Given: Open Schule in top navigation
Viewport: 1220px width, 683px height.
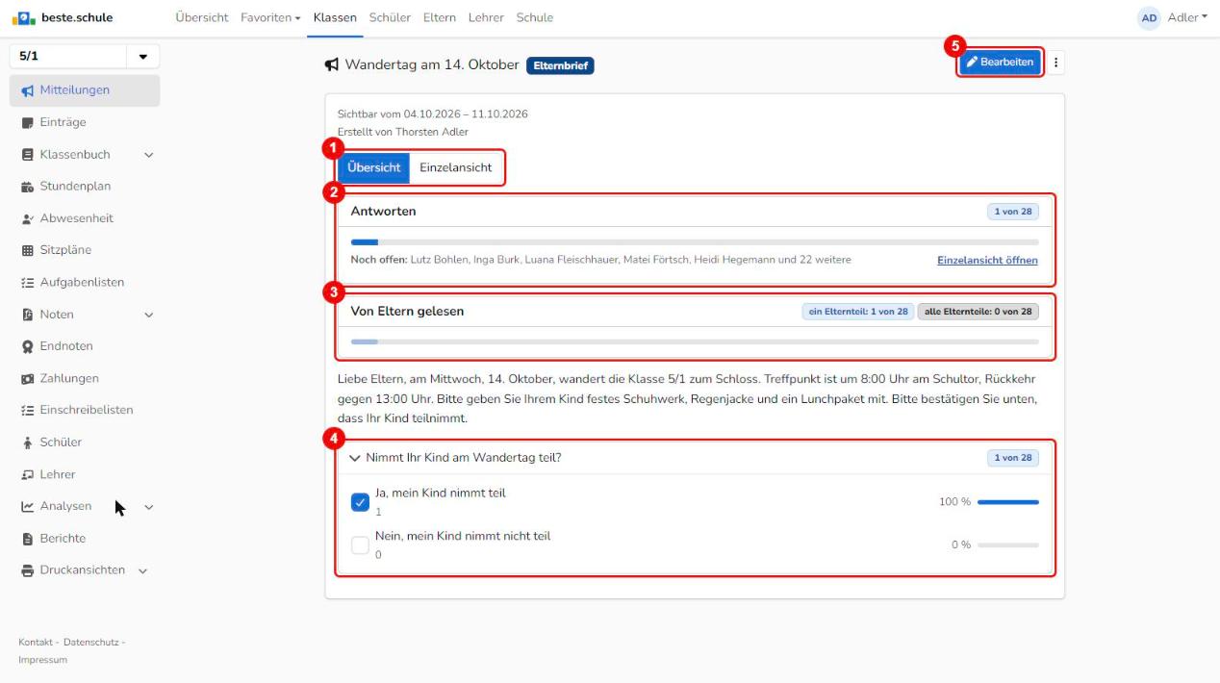Looking at the screenshot, I should click(535, 17).
